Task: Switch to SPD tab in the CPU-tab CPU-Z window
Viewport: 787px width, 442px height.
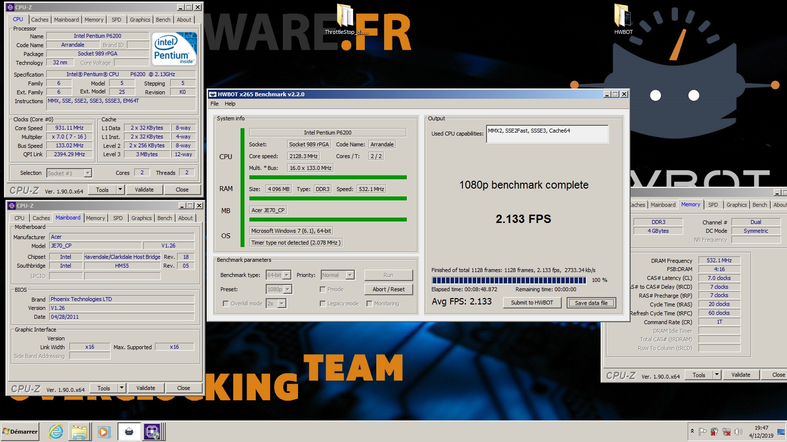Action: point(117,20)
